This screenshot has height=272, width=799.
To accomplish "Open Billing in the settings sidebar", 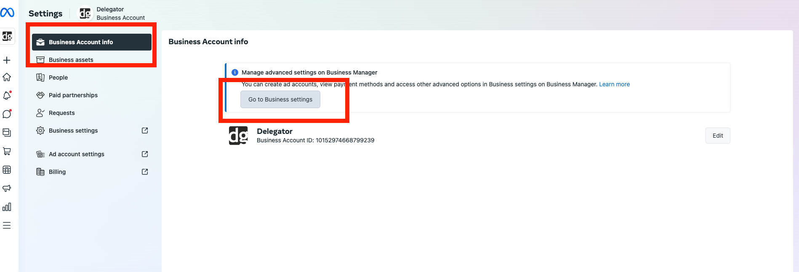I will [x=92, y=172].
